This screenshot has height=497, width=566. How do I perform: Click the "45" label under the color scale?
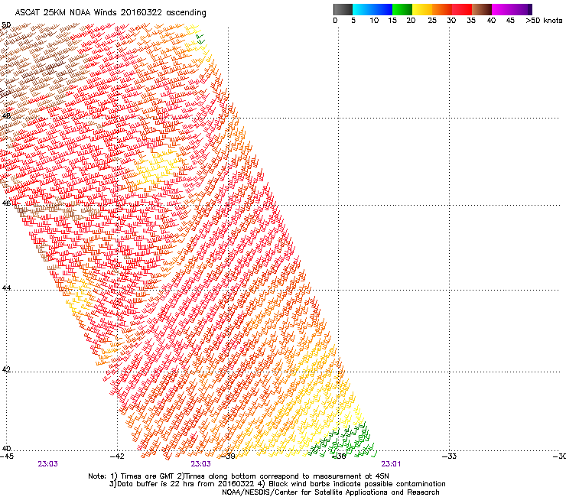[510, 20]
